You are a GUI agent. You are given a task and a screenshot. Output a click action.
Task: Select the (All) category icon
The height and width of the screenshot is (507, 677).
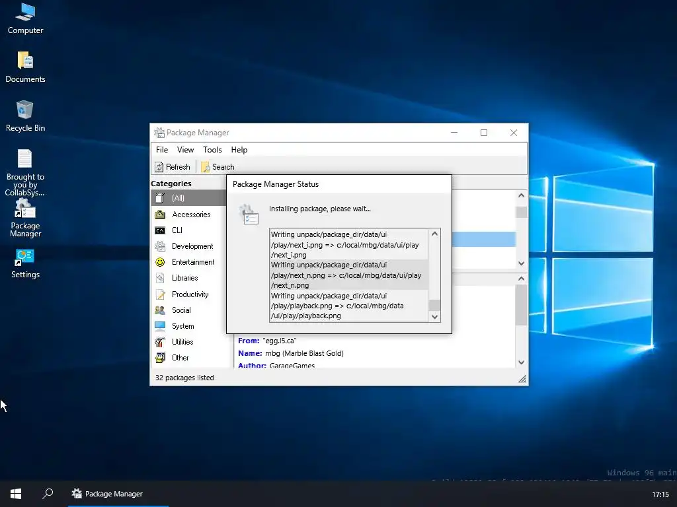(160, 198)
